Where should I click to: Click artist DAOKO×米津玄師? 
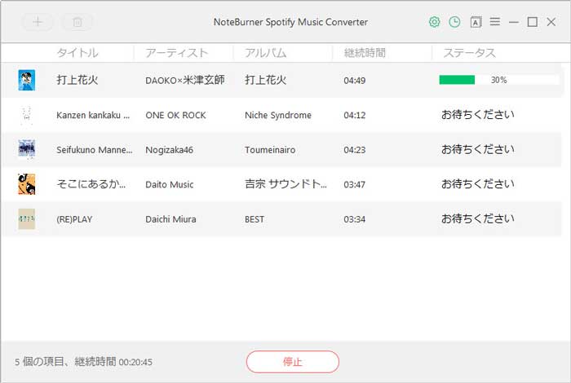(185, 80)
